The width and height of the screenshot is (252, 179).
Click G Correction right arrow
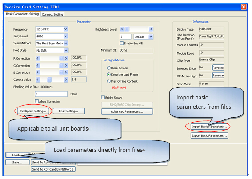pos(66,65)
